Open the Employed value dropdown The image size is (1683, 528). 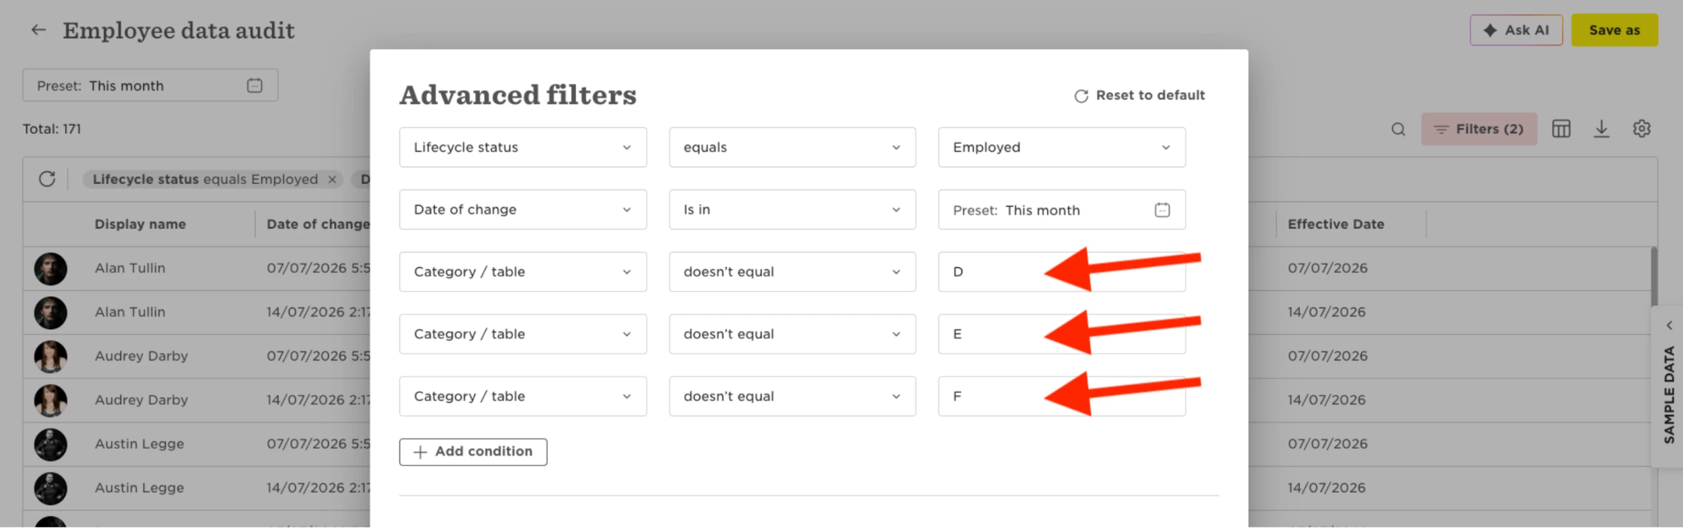click(1061, 147)
